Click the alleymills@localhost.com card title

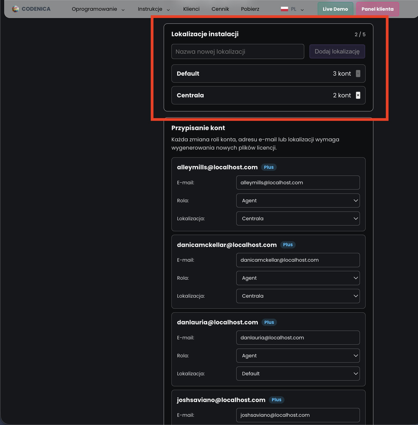pyautogui.click(x=217, y=167)
